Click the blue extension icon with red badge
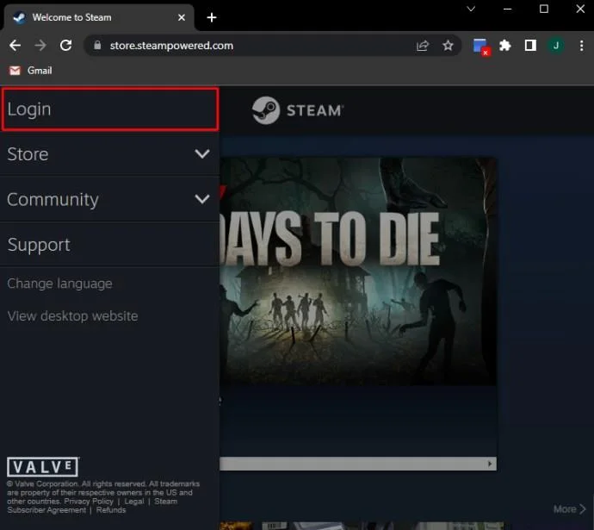The image size is (594, 530). click(x=481, y=47)
